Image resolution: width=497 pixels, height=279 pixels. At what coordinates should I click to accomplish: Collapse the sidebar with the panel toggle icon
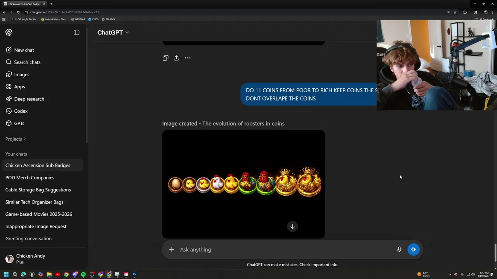pos(76,33)
